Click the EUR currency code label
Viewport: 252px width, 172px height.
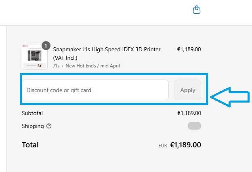(x=162, y=145)
